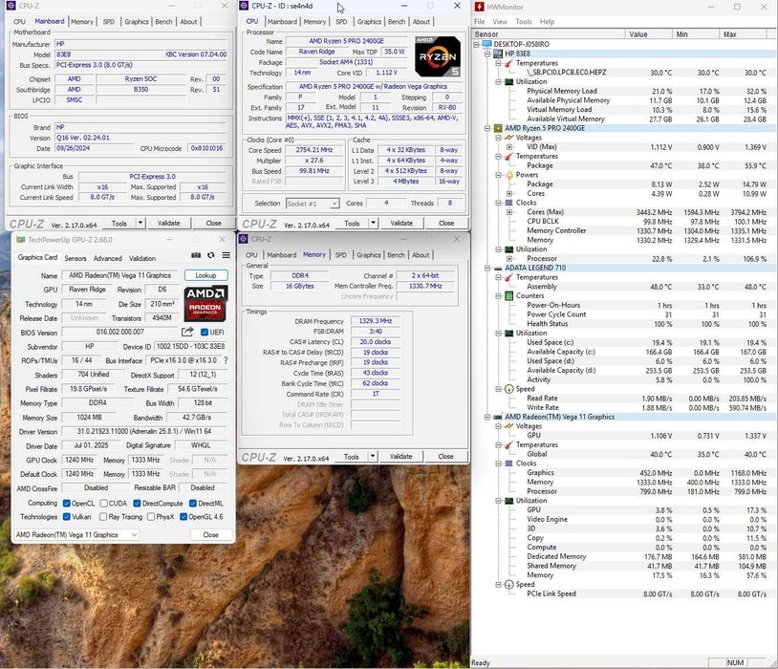Expand the VID (Max) node
This screenshot has width=778, height=669.
[509, 147]
